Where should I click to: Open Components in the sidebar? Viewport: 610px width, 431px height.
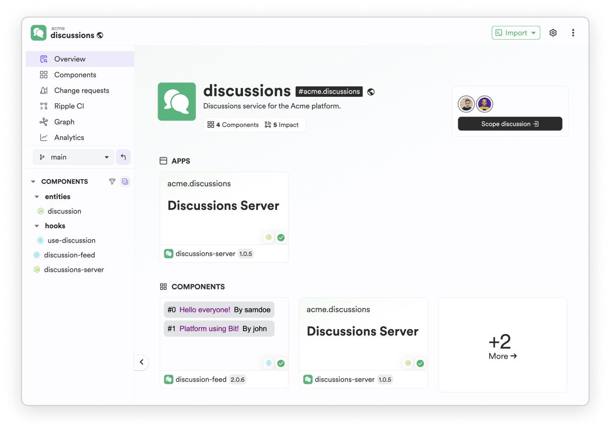tap(80, 75)
